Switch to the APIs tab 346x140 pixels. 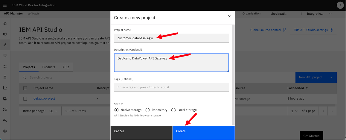pyautogui.click(x=66, y=67)
